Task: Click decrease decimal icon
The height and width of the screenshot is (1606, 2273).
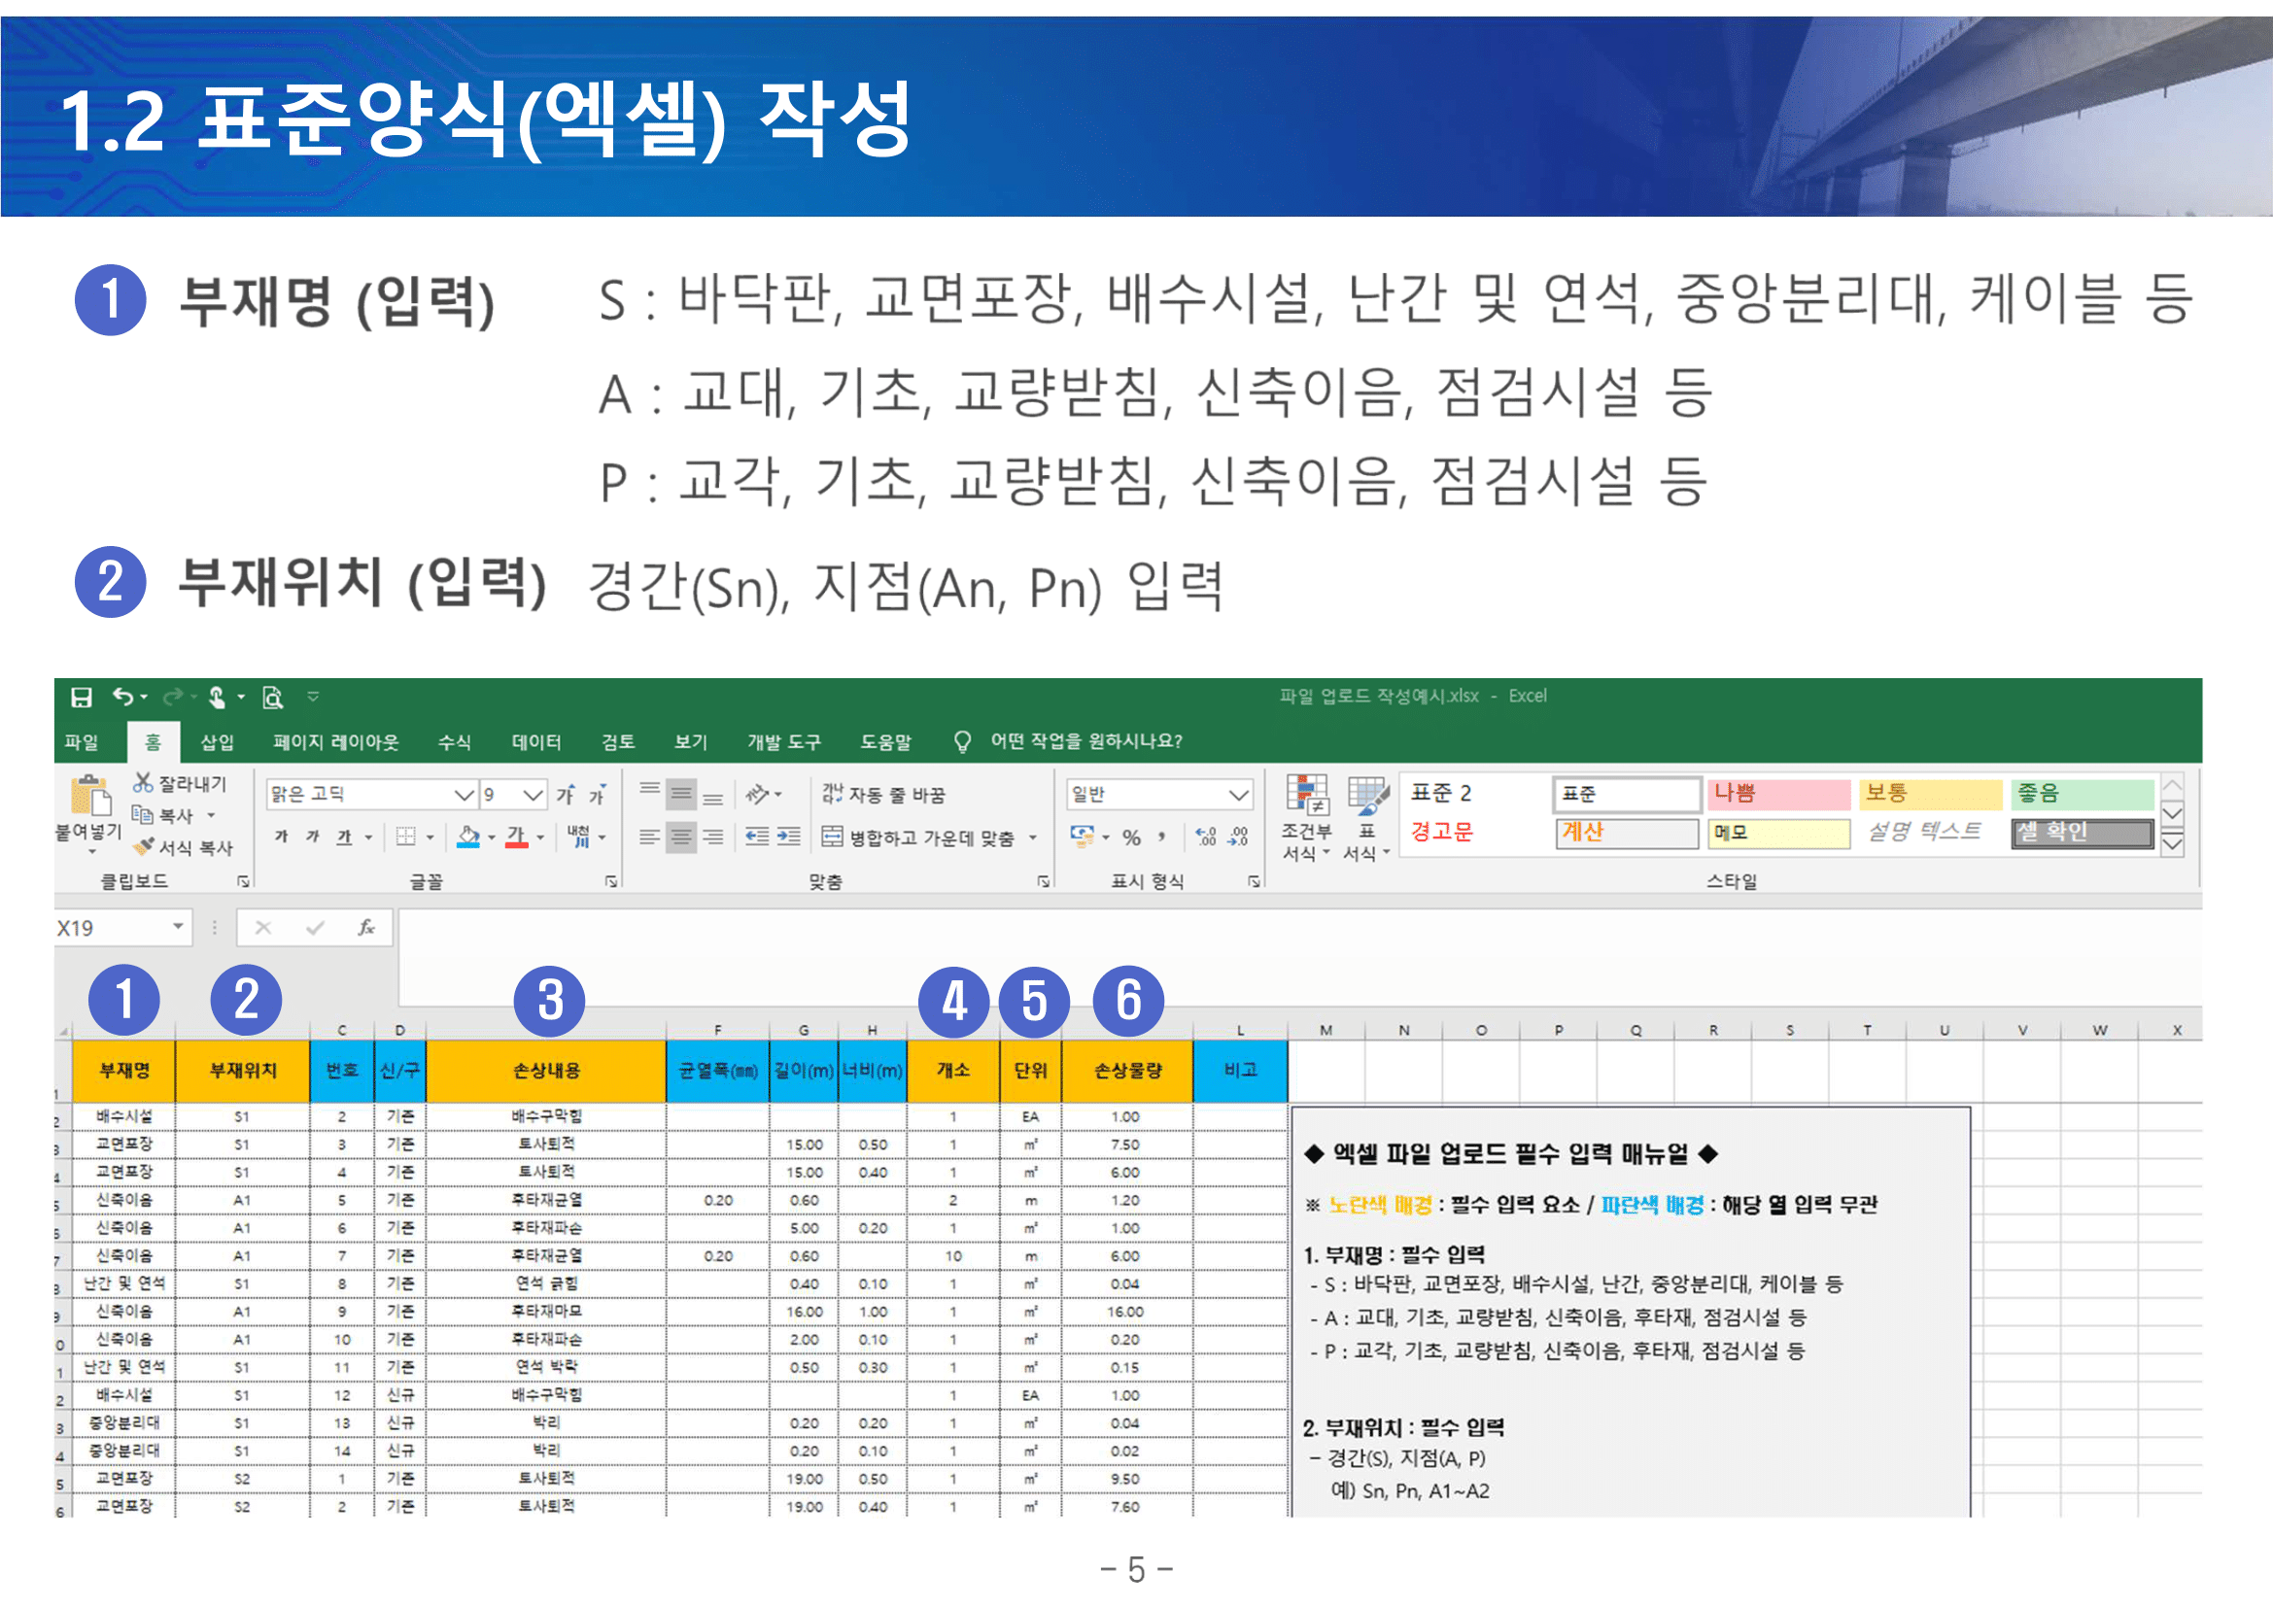Action: tap(1238, 837)
